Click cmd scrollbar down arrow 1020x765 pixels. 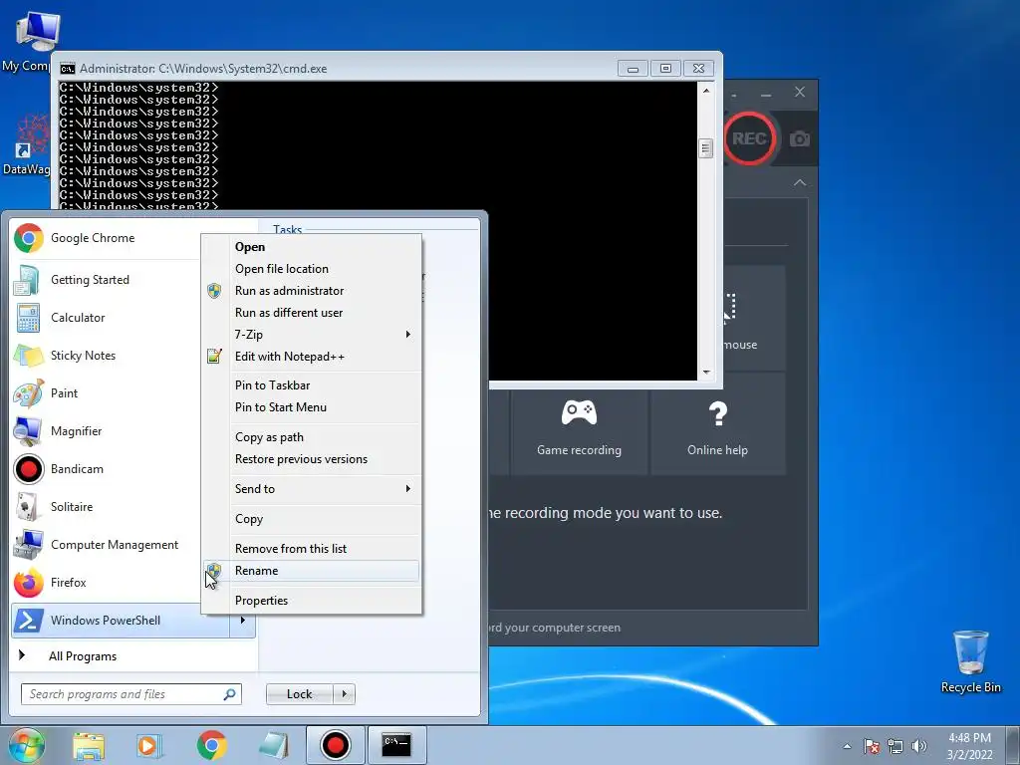[x=706, y=373]
